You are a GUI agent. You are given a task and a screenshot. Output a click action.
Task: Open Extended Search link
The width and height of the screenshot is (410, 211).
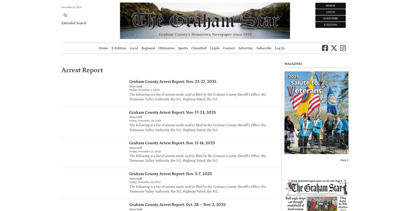74,23
